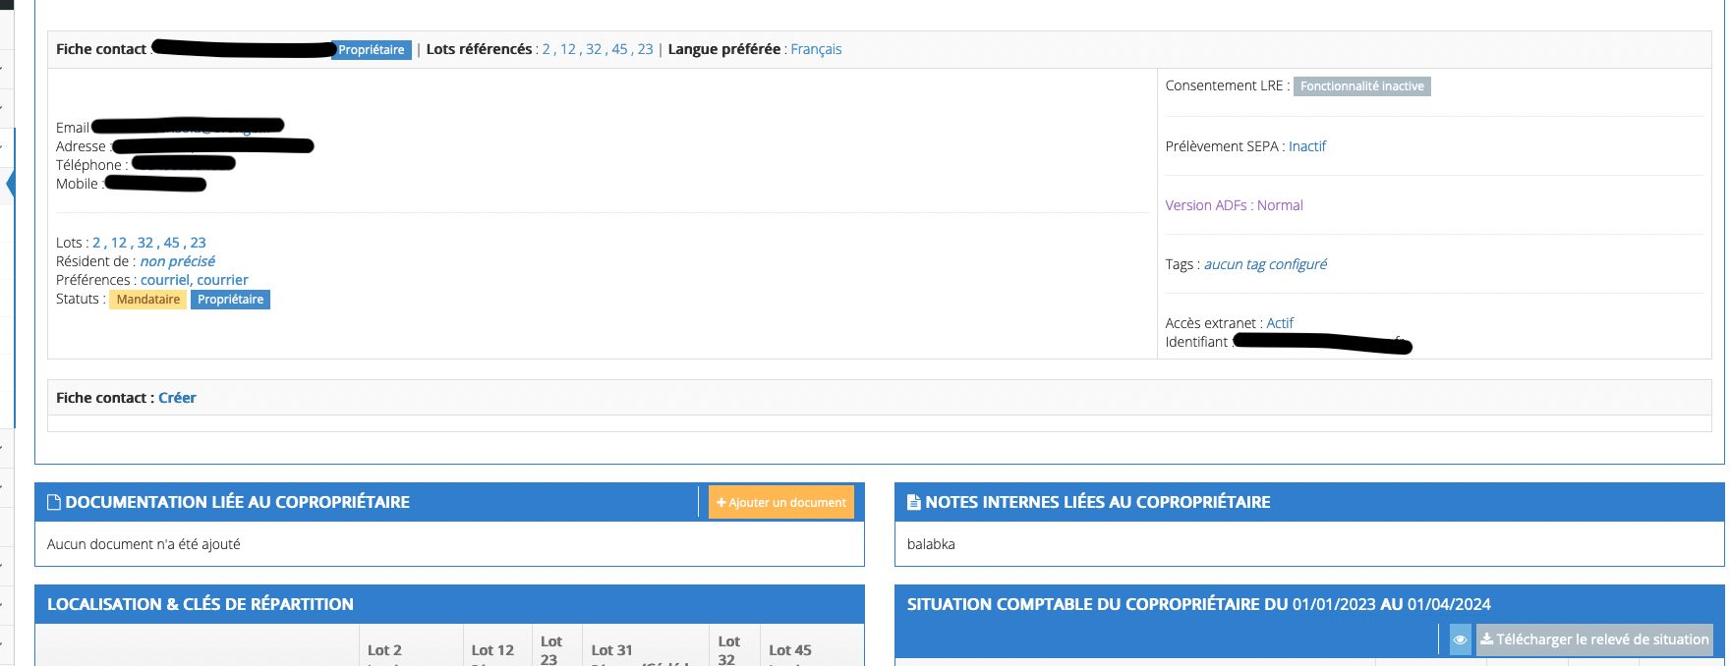Viewport: 1730px width, 666px height.
Task: Click Localisation & clés de répartition heading
Action: click(x=201, y=604)
